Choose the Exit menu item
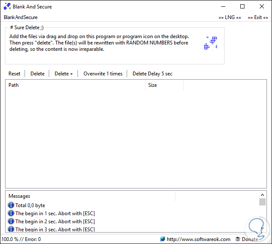This screenshot has height=244, width=272. (258, 17)
